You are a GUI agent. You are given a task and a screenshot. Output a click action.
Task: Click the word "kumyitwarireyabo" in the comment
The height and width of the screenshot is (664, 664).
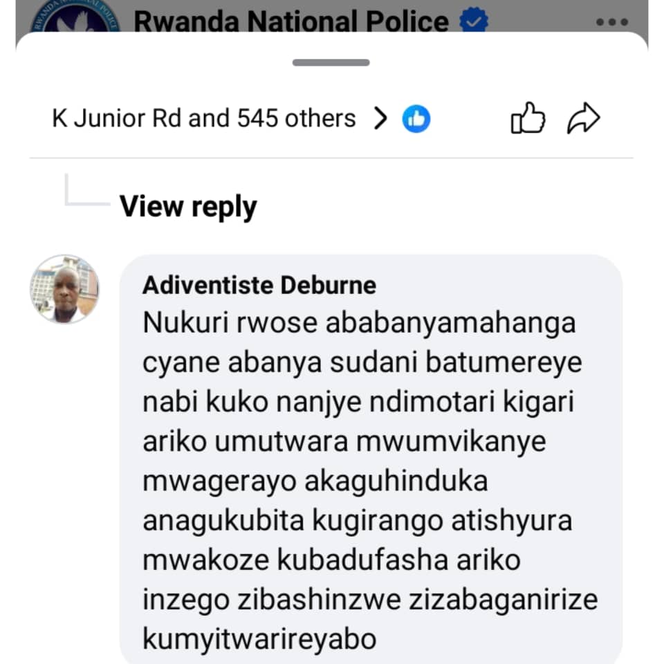point(259,639)
